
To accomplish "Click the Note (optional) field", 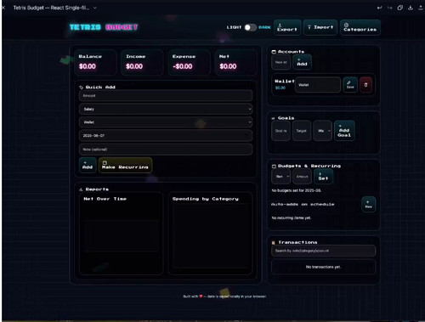I will [166, 150].
